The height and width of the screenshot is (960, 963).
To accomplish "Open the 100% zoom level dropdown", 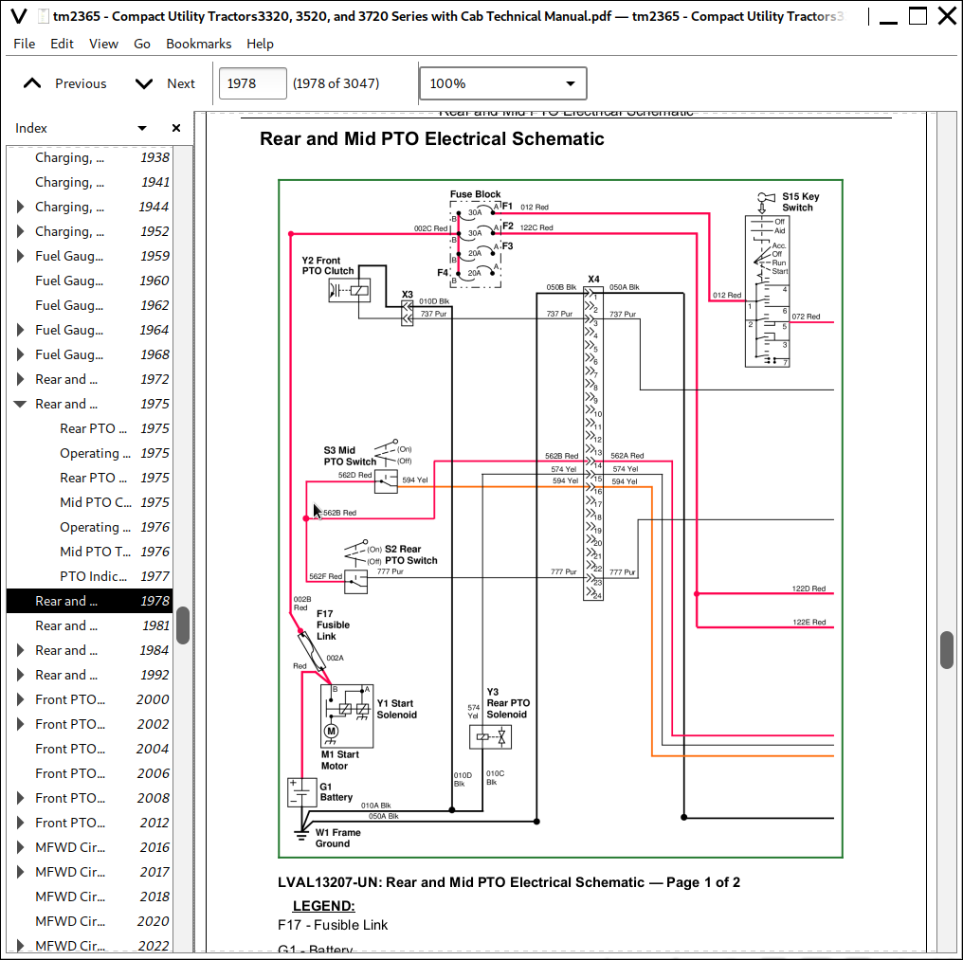I will 503,83.
